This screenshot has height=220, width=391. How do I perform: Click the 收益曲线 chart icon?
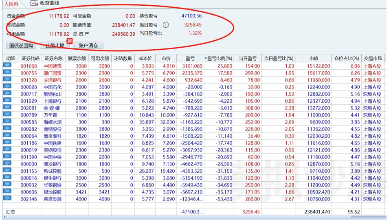point(34,3)
